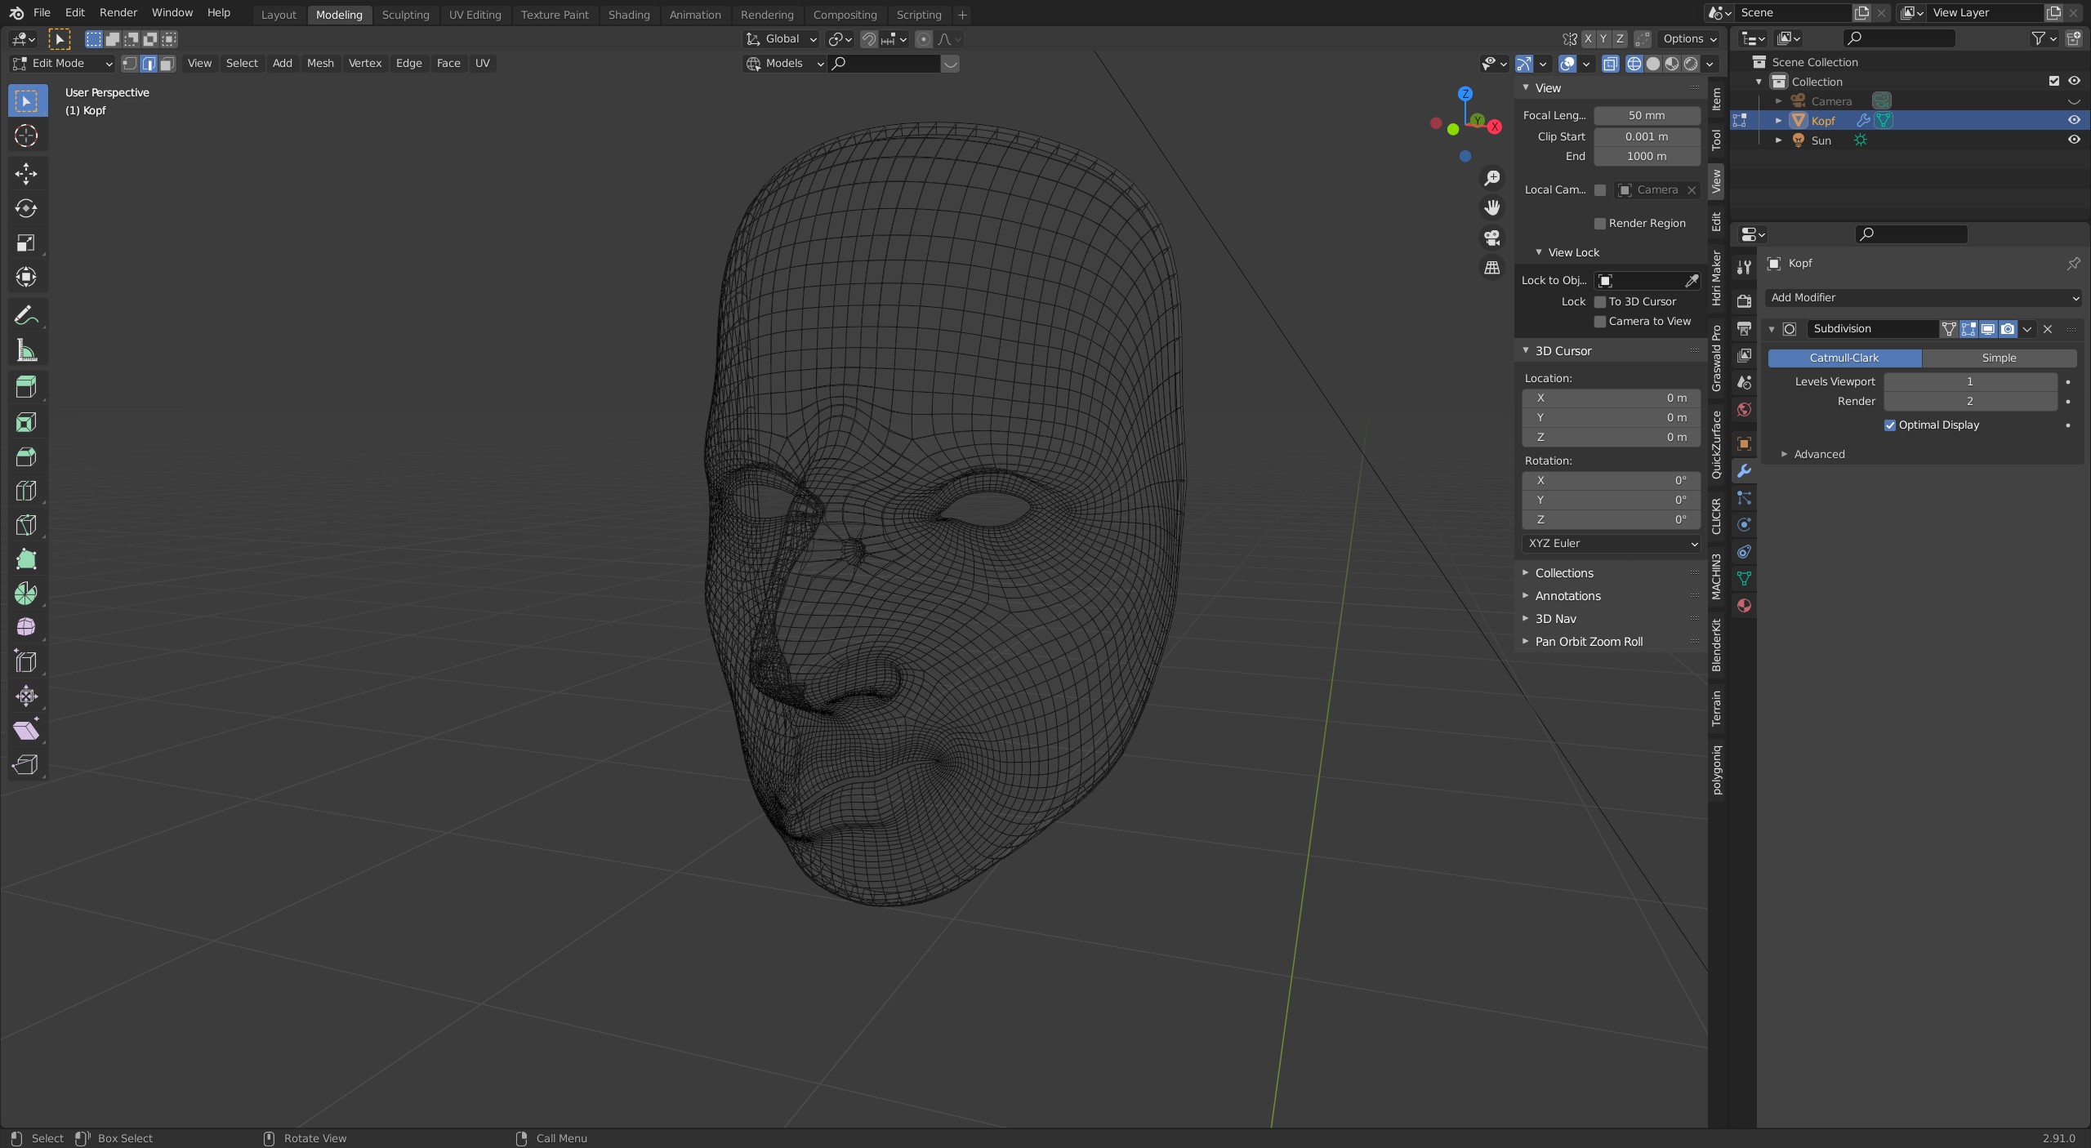Viewport: 2091px width, 1148px height.
Task: Choose the Simple subdivision type
Action: tap(1998, 358)
